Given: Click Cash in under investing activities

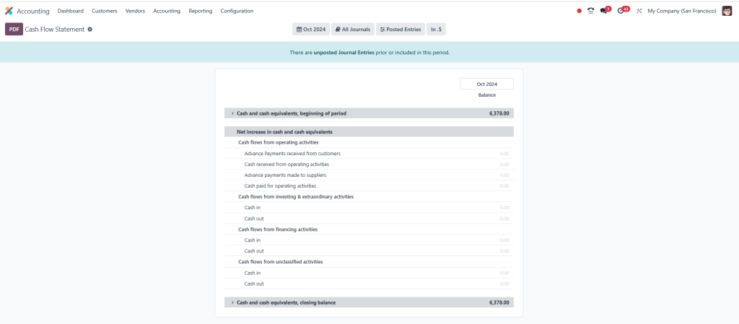Looking at the screenshot, I should tap(252, 208).
